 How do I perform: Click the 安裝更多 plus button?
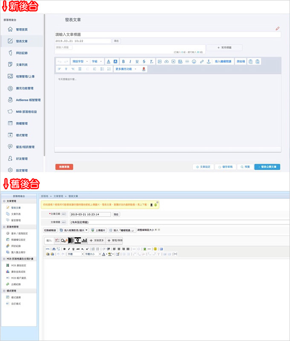[x=97, y=240]
